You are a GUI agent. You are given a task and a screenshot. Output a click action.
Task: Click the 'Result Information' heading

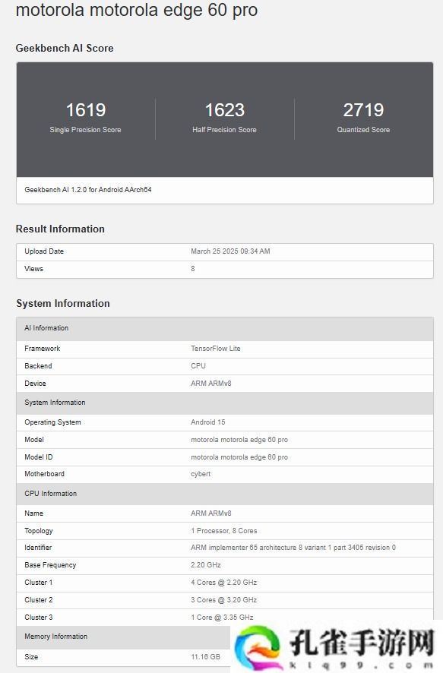[x=60, y=229]
